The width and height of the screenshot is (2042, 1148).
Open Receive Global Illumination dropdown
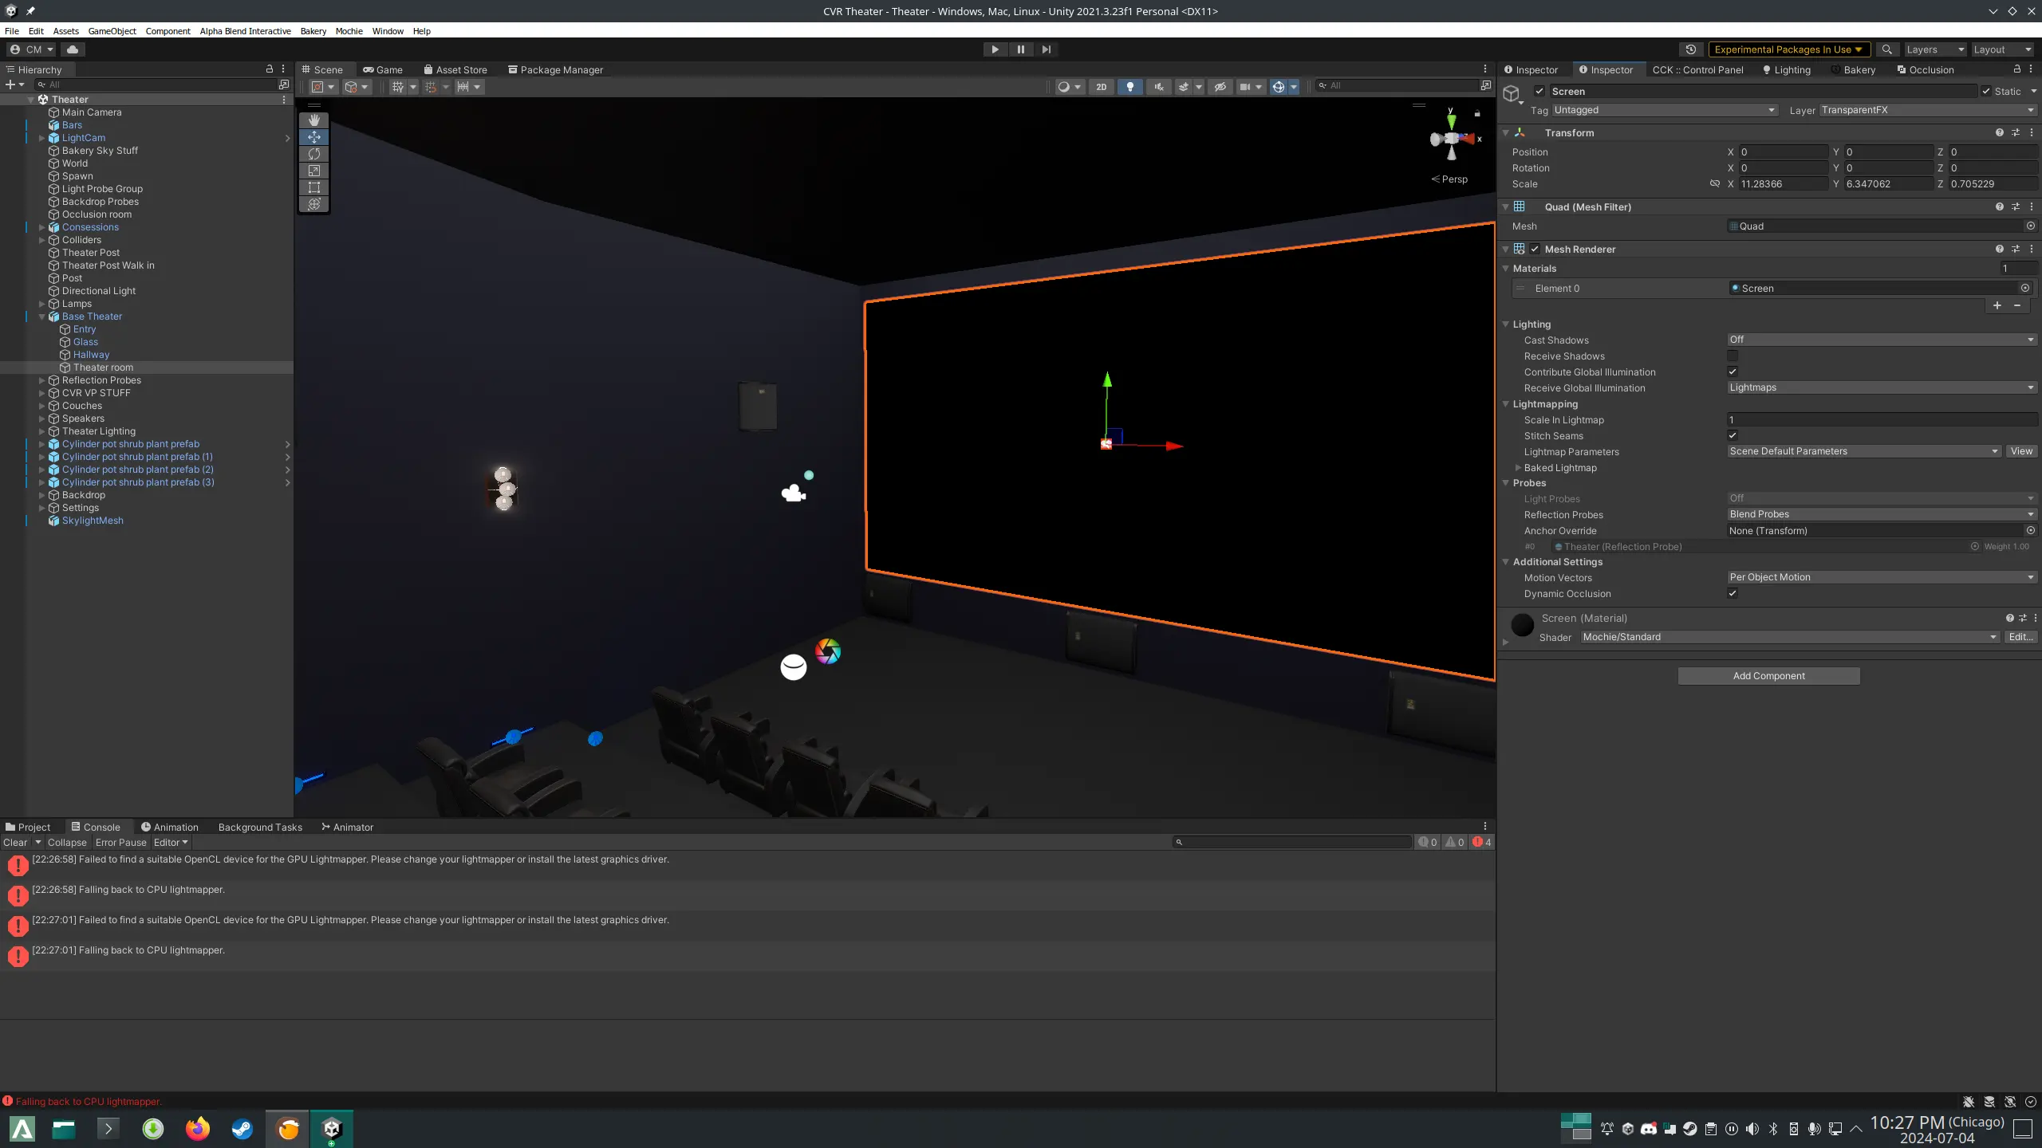1882,387
